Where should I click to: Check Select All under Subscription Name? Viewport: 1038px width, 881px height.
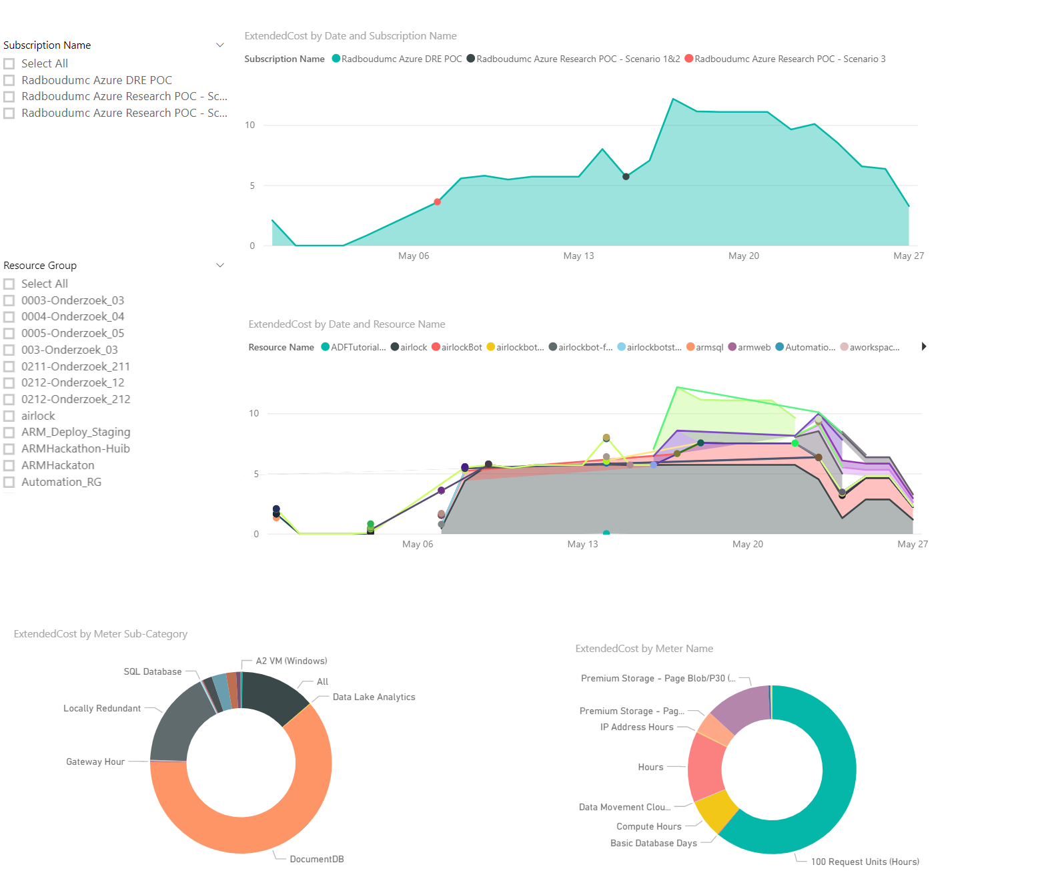tap(9, 63)
